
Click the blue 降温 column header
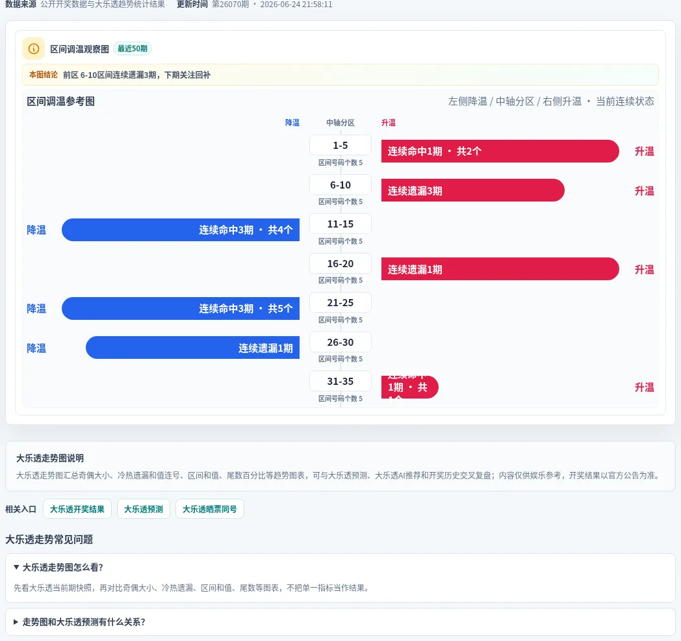(292, 123)
